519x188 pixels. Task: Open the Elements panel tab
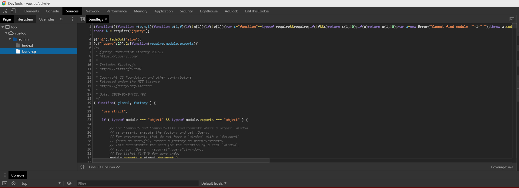point(32,11)
